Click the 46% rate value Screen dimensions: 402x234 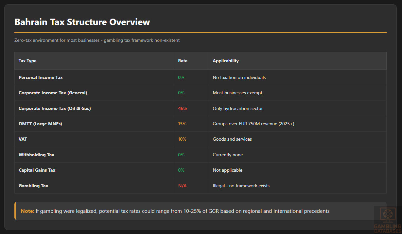(183, 108)
